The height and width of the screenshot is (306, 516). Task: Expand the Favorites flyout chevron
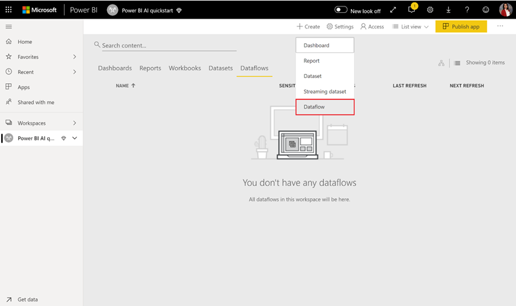tap(74, 57)
